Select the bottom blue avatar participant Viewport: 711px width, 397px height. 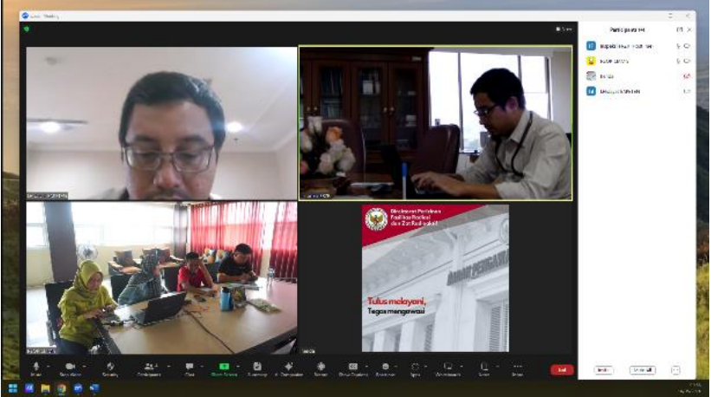click(591, 91)
